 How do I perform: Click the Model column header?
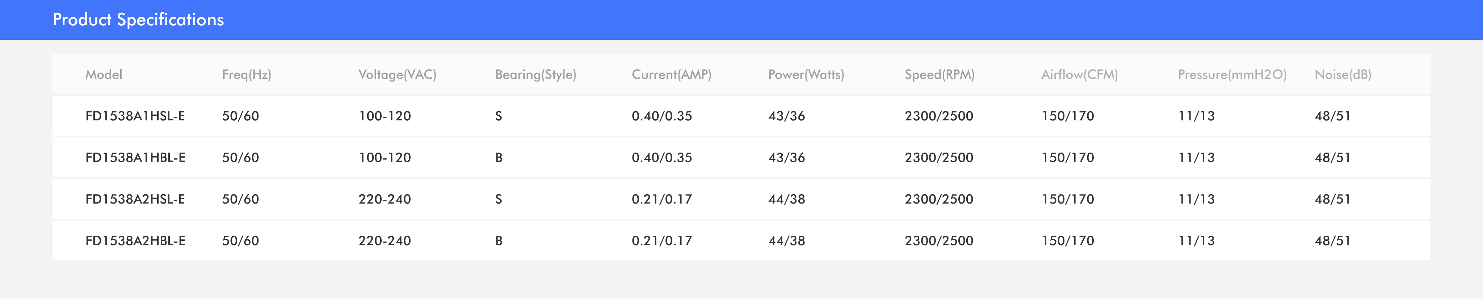104,74
